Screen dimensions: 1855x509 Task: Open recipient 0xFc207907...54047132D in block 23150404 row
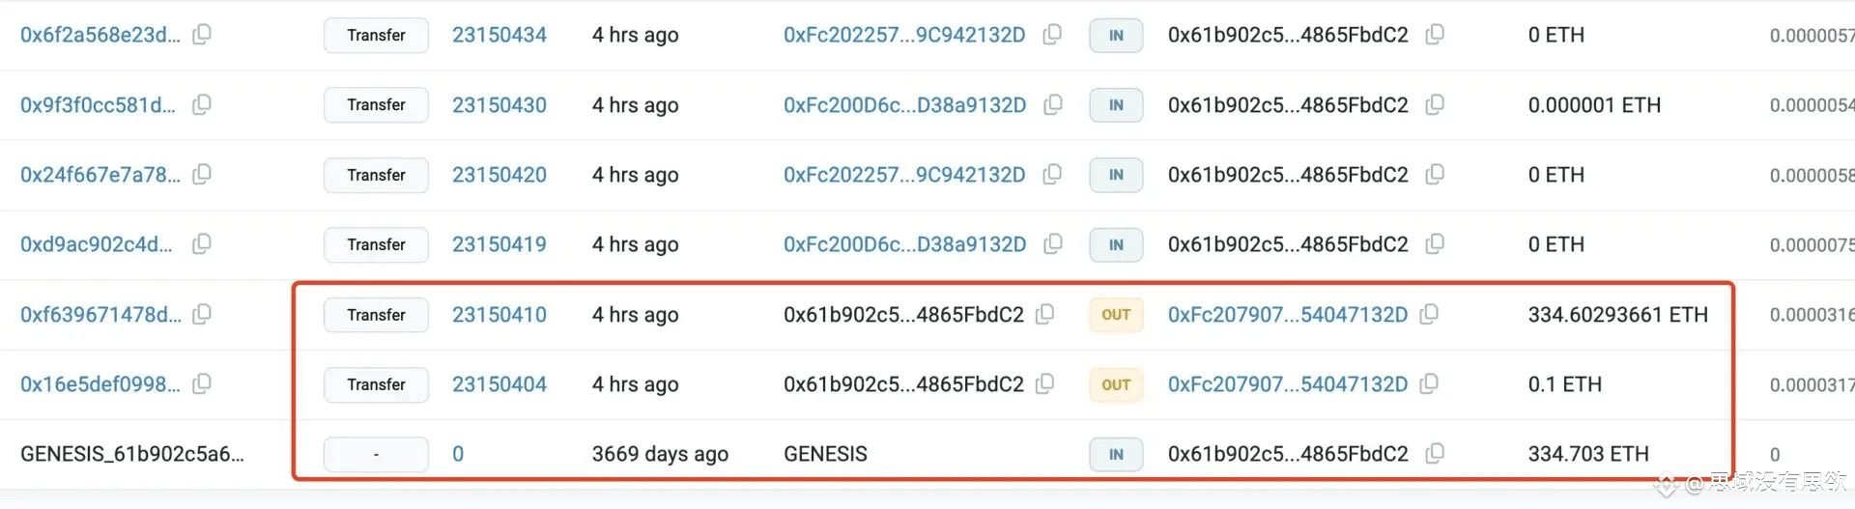(x=1288, y=384)
